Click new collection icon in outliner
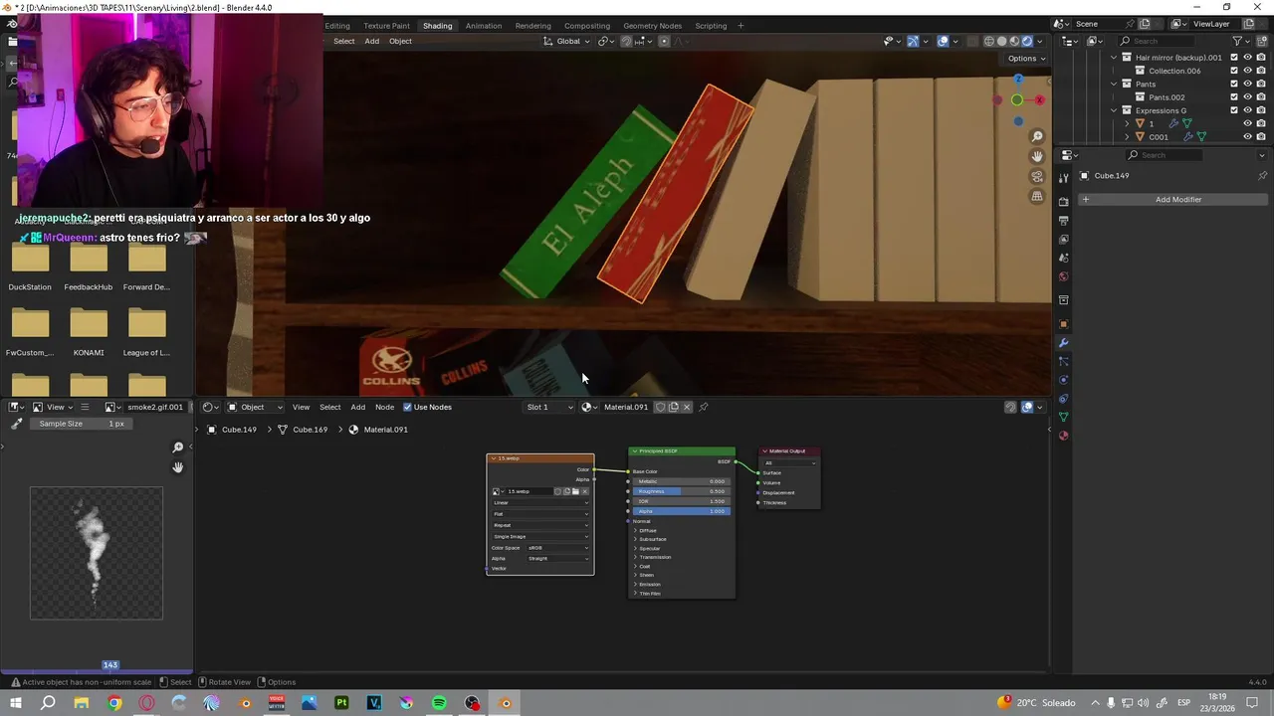Viewport: 1274px width, 716px height. (1261, 41)
